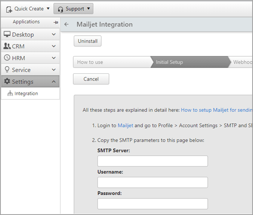Focus the Username input field
The height and width of the screenshot is (215, 253).
[x=152, y=182]
